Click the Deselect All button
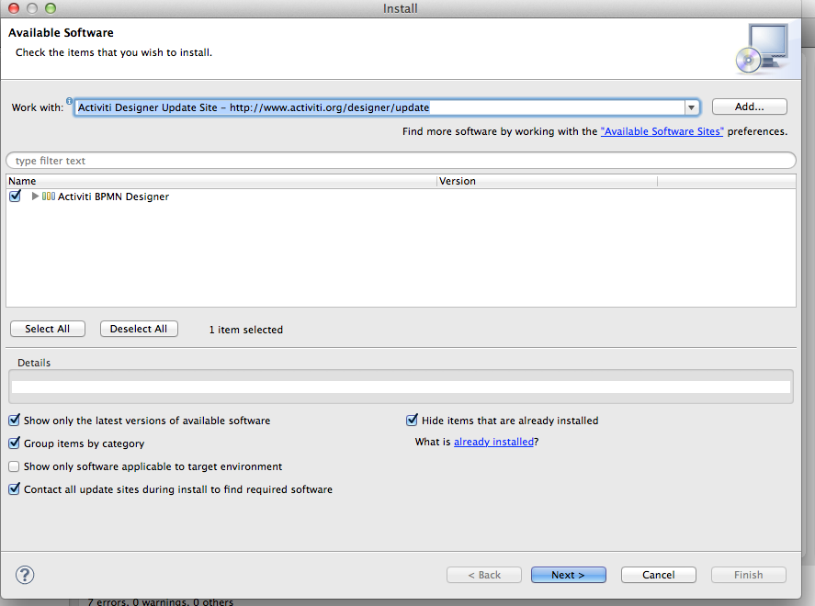The height and width of the screenshot is (606, 815). pyautogui.click(x=139, y=329)
